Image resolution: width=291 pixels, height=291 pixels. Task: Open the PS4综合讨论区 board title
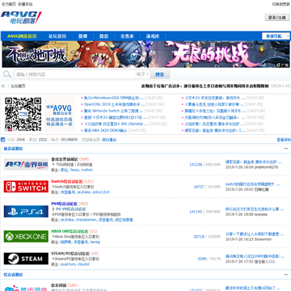tap(64, 204)
